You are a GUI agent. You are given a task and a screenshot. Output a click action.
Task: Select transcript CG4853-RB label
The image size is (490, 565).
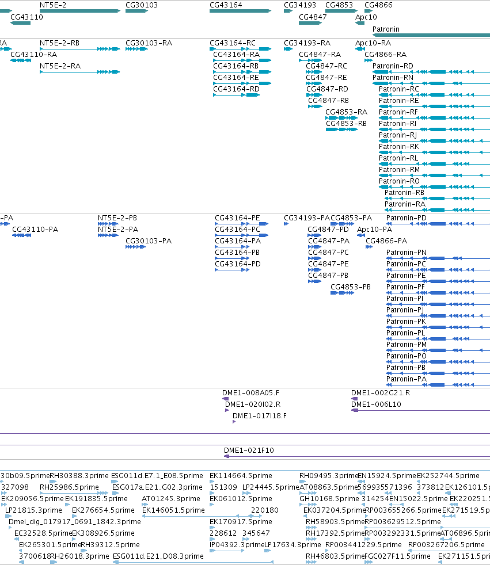point(346,124)
